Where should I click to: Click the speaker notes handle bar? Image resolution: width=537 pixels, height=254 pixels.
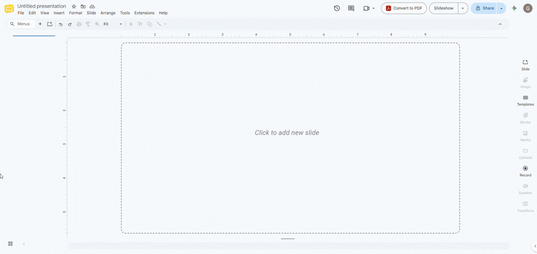pos(288,239)
